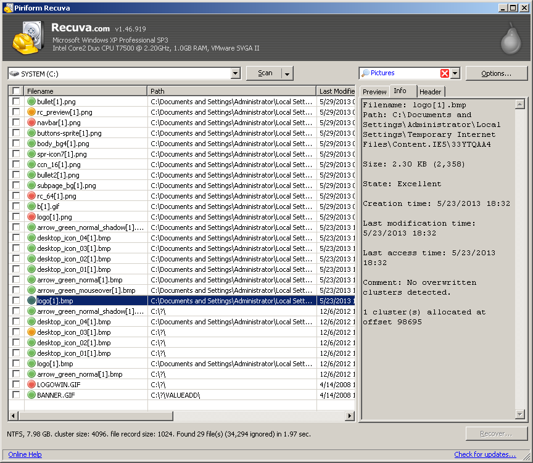
Task: Select the arrow_green_normal[1].bmp row dated 12/6/2012
Action: pos(181,374)
